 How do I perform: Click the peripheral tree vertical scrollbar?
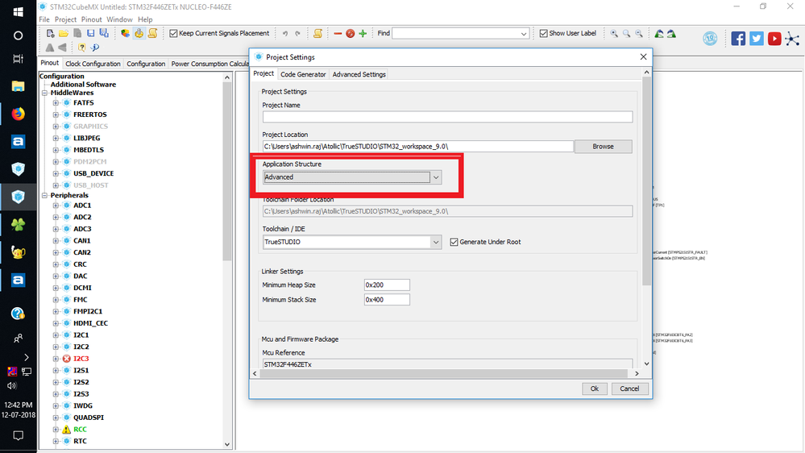[227, 172]
